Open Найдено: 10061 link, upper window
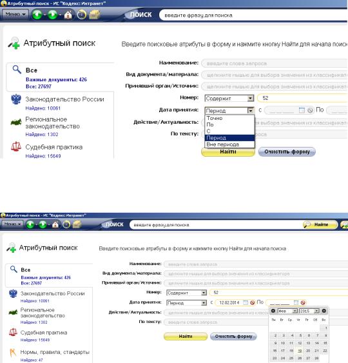 point(43,108)
